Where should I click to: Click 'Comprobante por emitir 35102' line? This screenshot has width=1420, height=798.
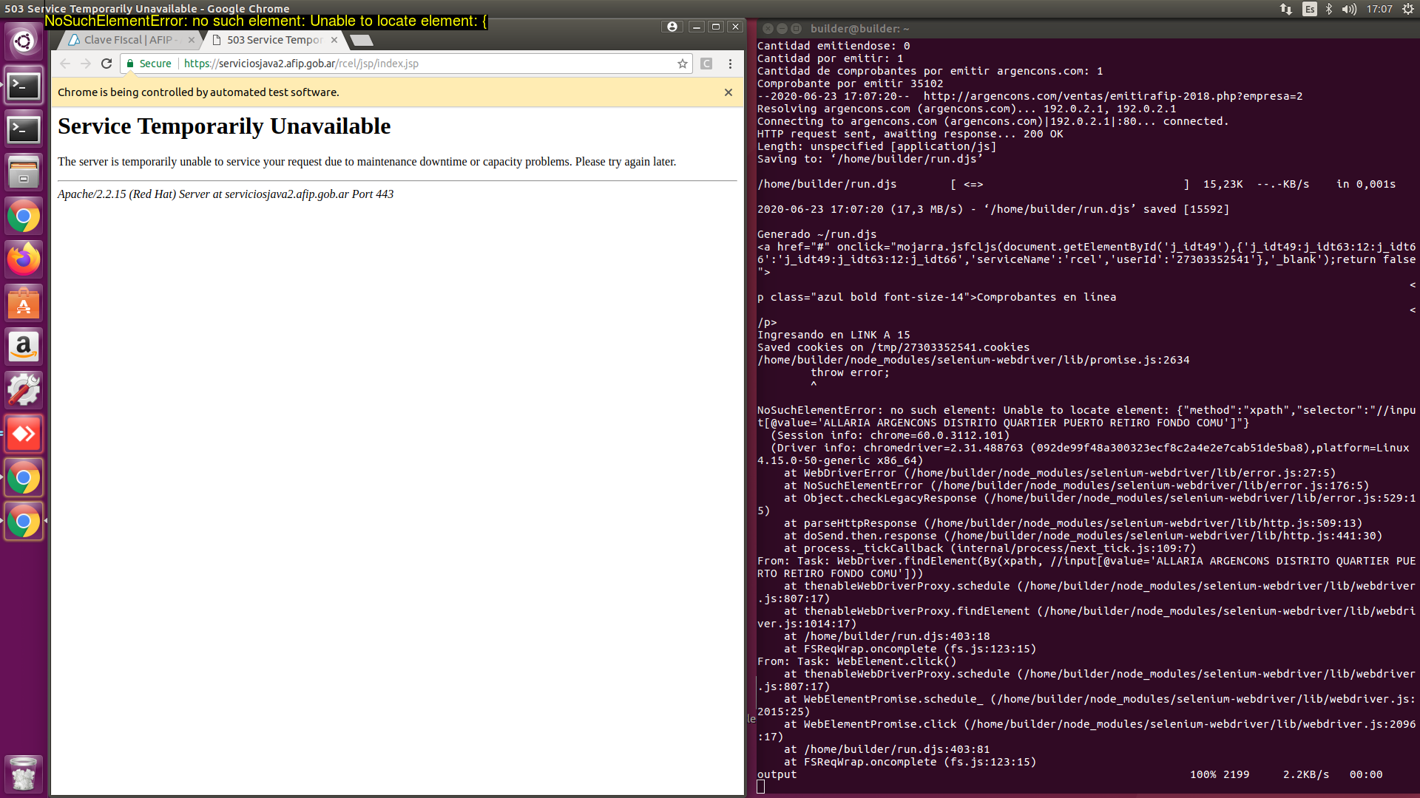850,83
